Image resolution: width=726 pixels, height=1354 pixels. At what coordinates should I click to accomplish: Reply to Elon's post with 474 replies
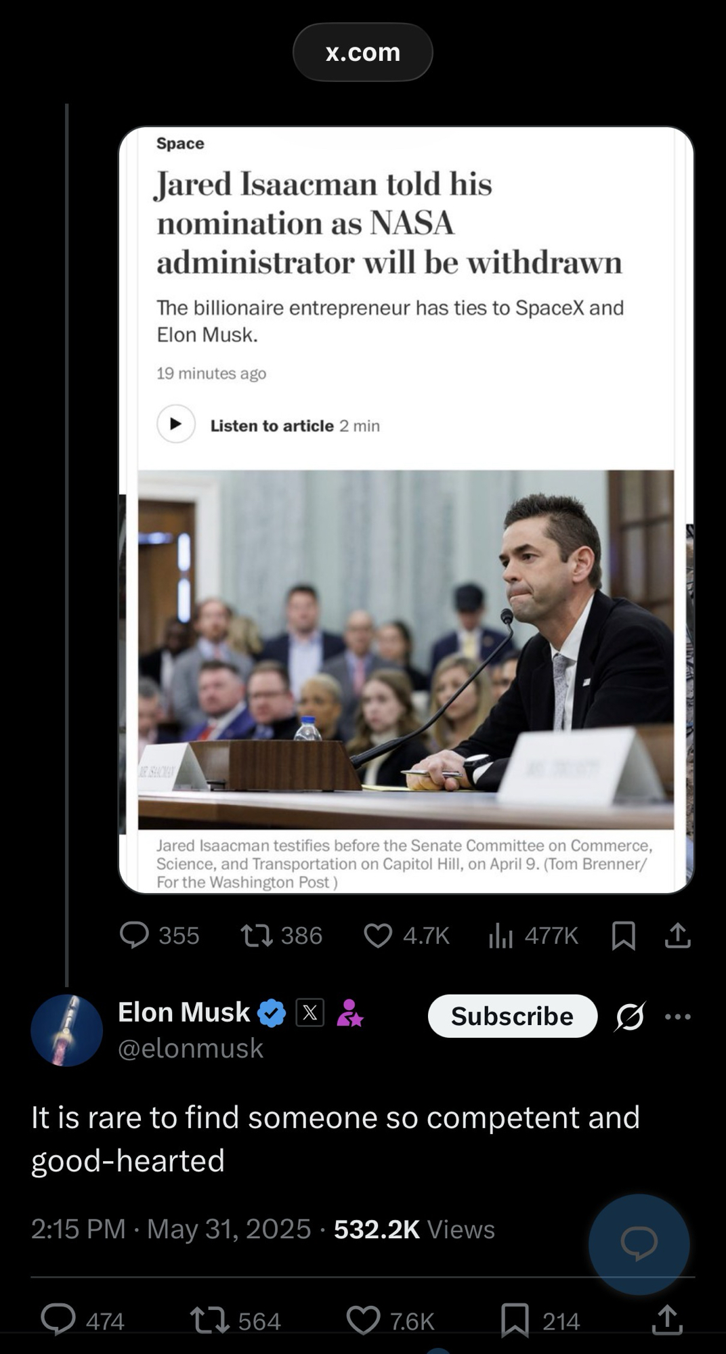(59, 1320)
